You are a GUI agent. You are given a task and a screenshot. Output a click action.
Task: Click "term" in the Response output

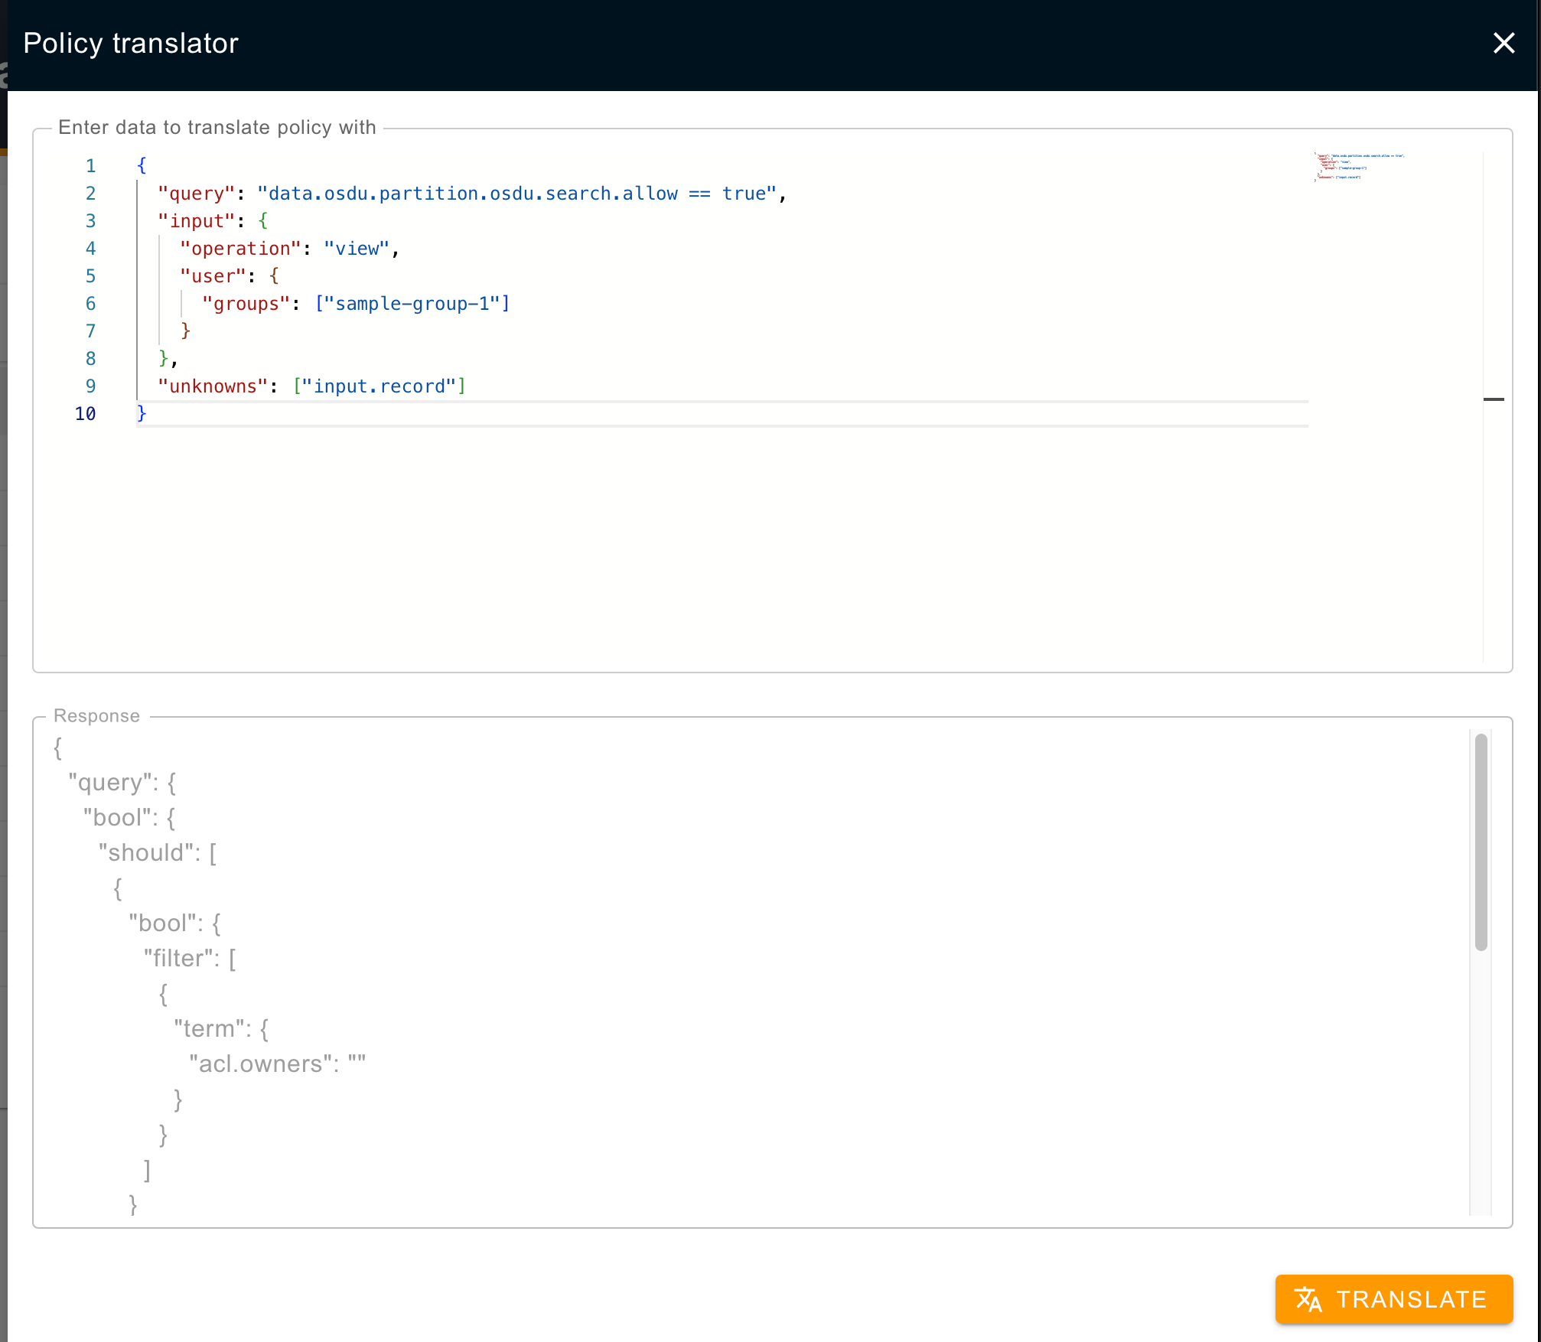[x=209, y=1028]
